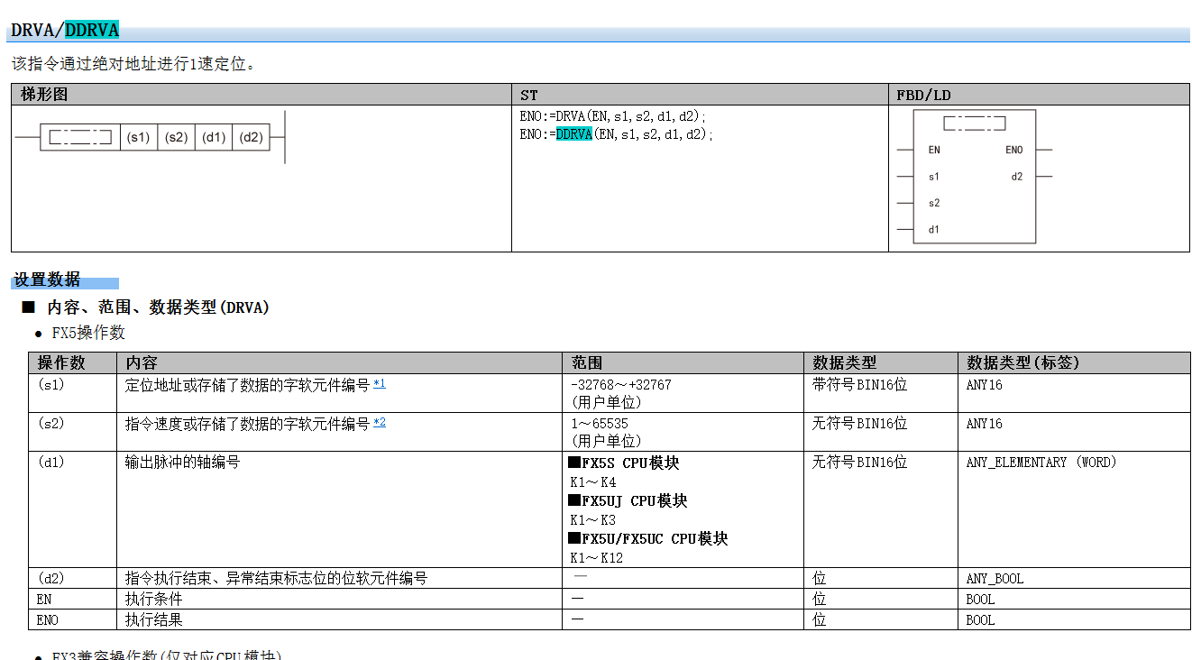The height and width of the screenshot is (660, 1192).
Task: Open footnote link *2 in the s2 row
Action: [379, 422]
